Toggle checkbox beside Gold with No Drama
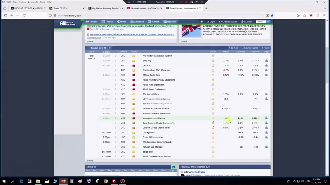The height and width of the screenshot is (185, 330). [x=181, y=172]
